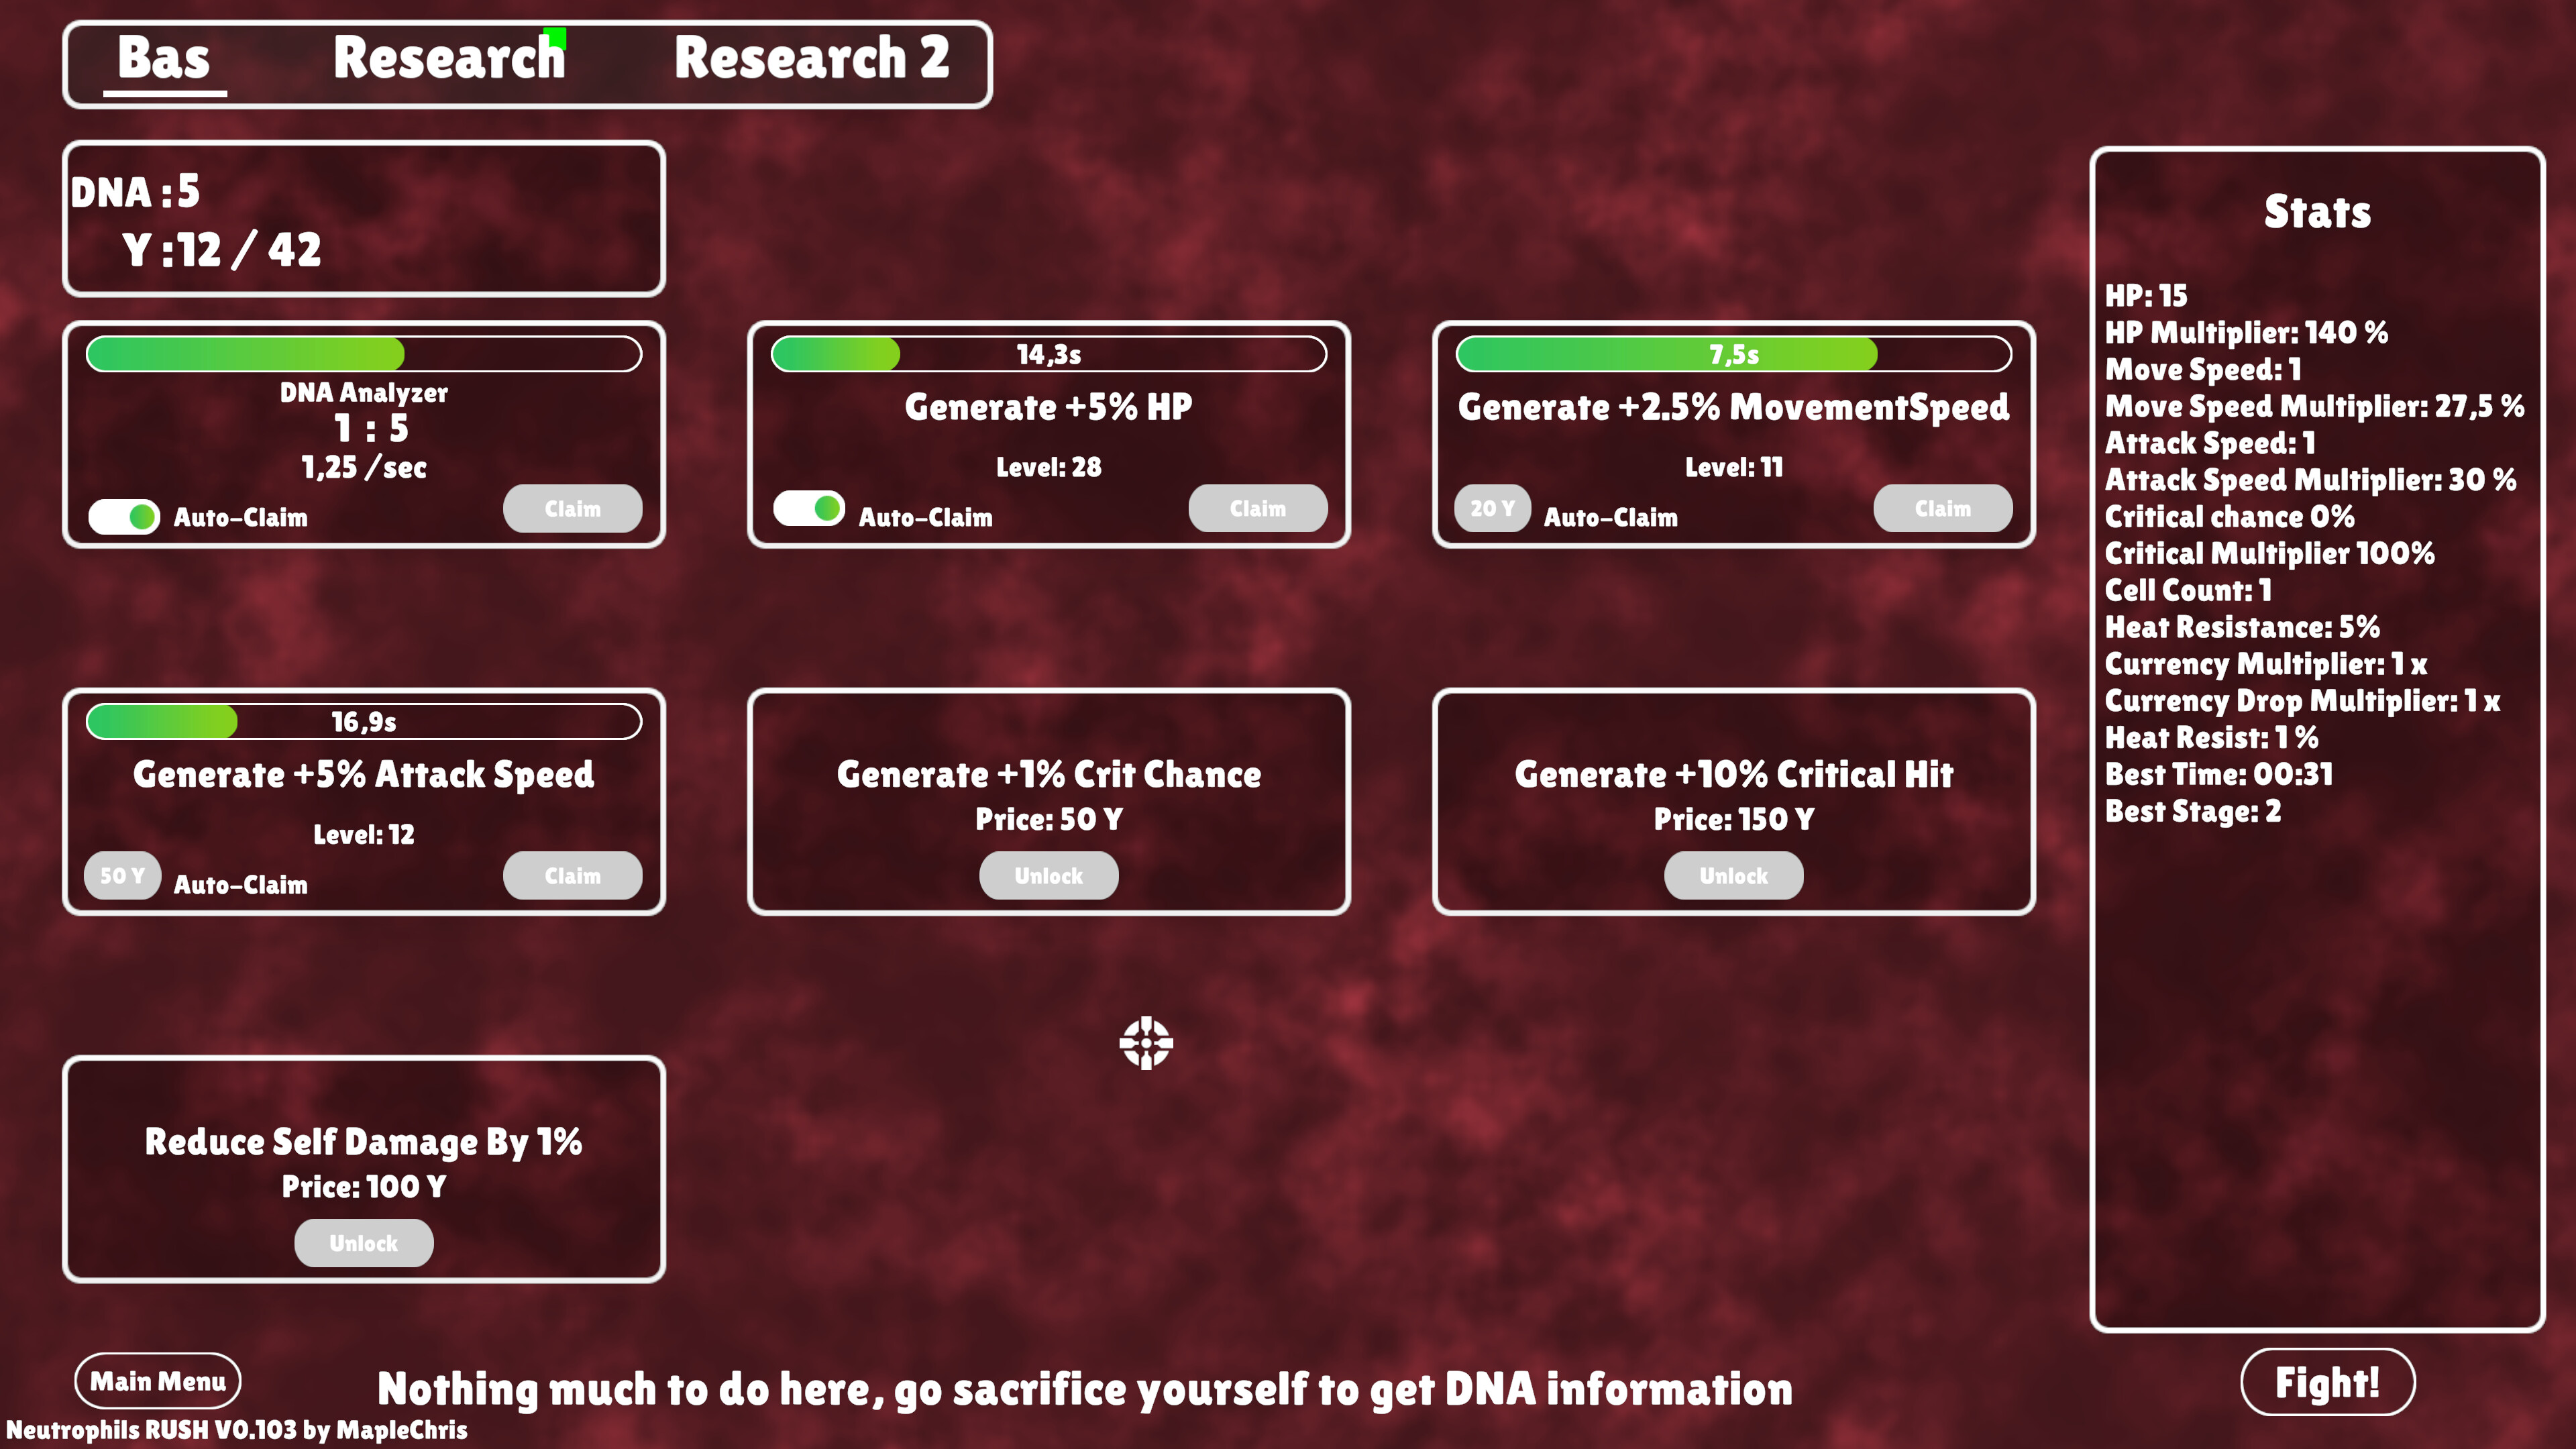Click the 'Y :12 / 42' currency counter

point(222,250)
